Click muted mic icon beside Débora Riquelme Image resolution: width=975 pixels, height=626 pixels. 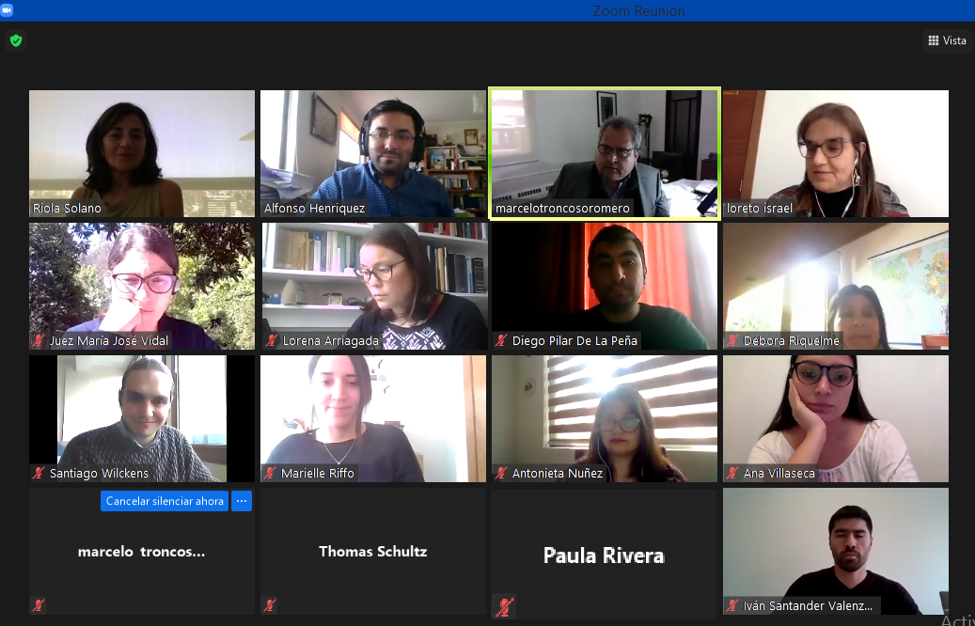click(732, 340)
